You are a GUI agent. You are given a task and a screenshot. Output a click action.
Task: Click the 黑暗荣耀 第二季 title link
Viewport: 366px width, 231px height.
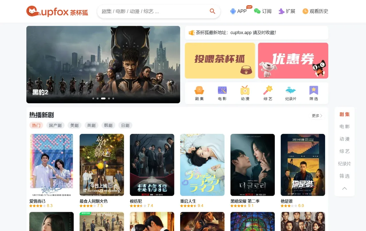245,201
